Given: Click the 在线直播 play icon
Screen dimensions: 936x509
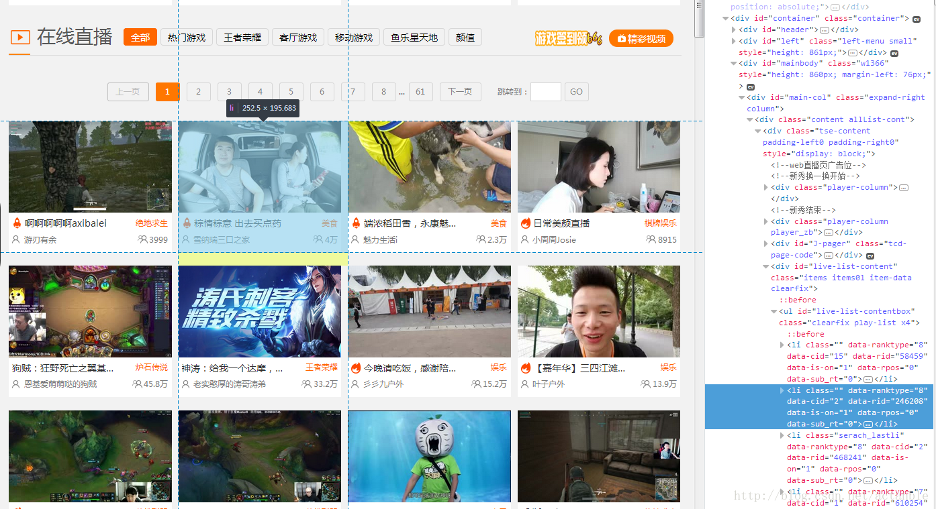Looking at the screenshot, I should (20, 38).
